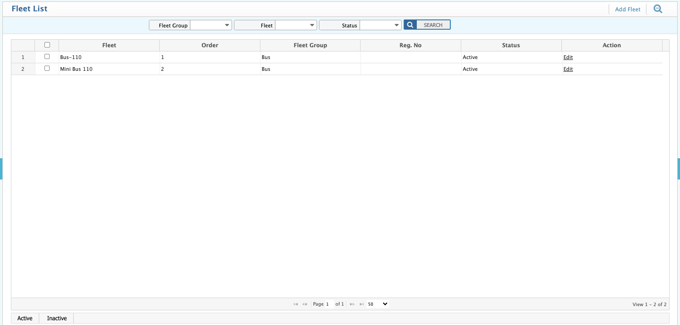Image resolution: width=680 pixels, height=325 pixels.
Task: Open the Fleet filter dropdown
Action: click(x=296, y=25)
